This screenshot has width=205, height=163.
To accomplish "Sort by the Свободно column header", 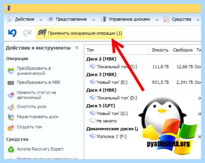I will [183, 50].
